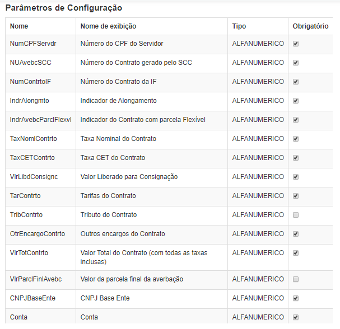Image resolution: width=340 pixels, height=329 pixels.
Task: Toggle Obrigatório checkbox for NUAvebcSCC
Action: coord(296,63)
